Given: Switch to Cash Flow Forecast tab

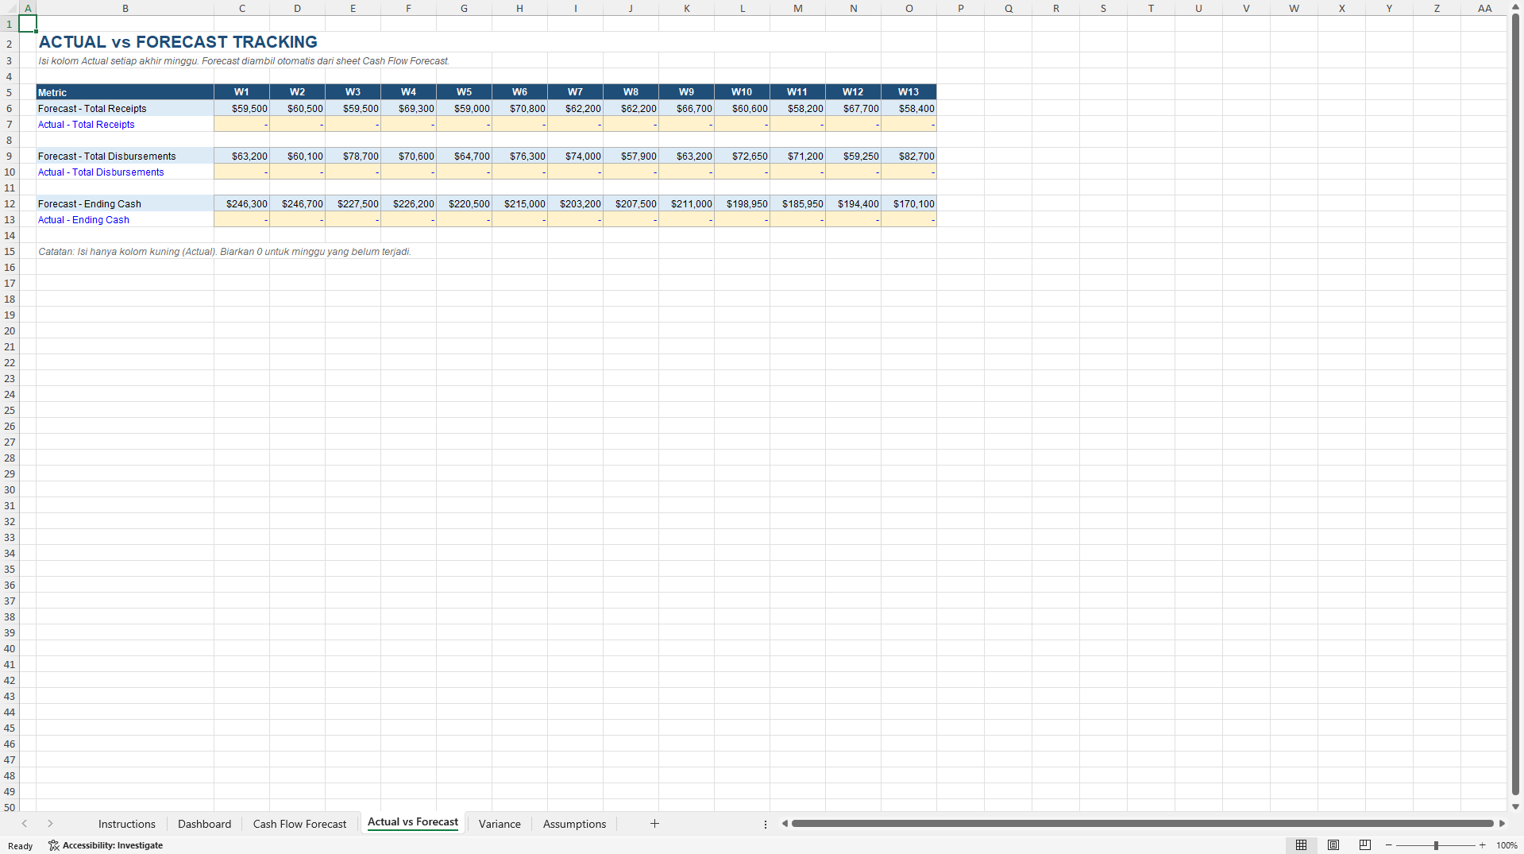Looking at the screenshot, I should tap(300, 824).
